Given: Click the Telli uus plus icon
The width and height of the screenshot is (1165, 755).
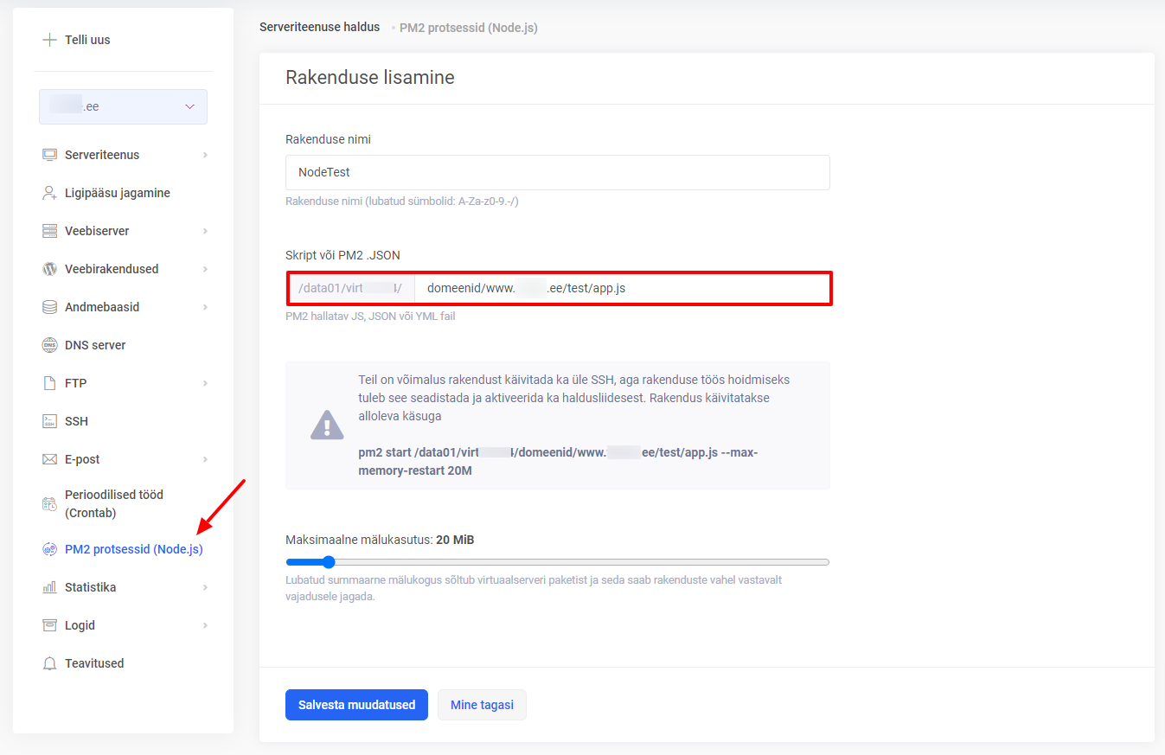Looking at the screenshot, I should [49, 40].
